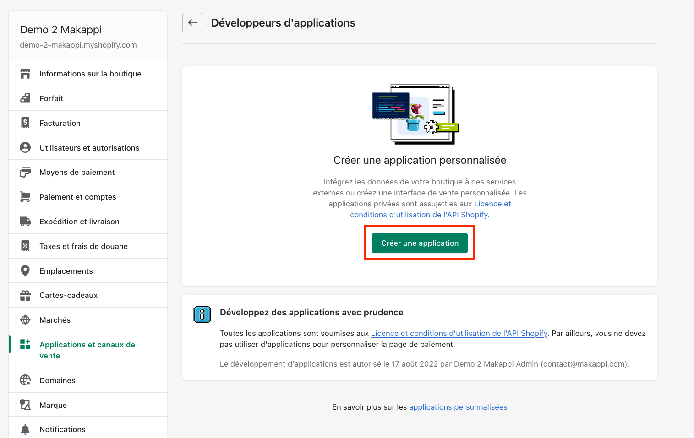
Task: Click the truck icon for Expédition et livraison
Action: pyautogui.click(x=25, y=222)
